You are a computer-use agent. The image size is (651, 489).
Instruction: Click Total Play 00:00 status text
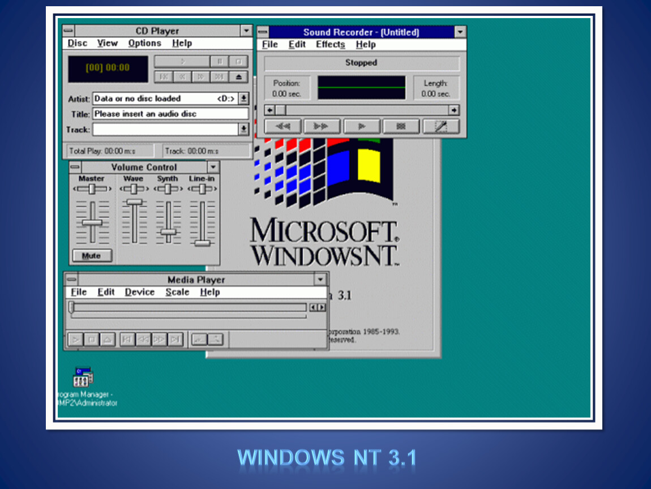102,151
